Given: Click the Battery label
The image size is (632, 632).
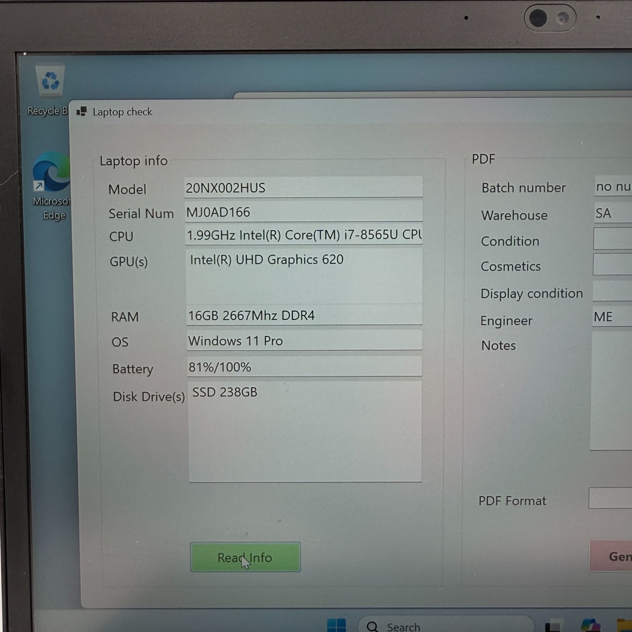Looking at the screenshot, I should click(x=133, y=369).
